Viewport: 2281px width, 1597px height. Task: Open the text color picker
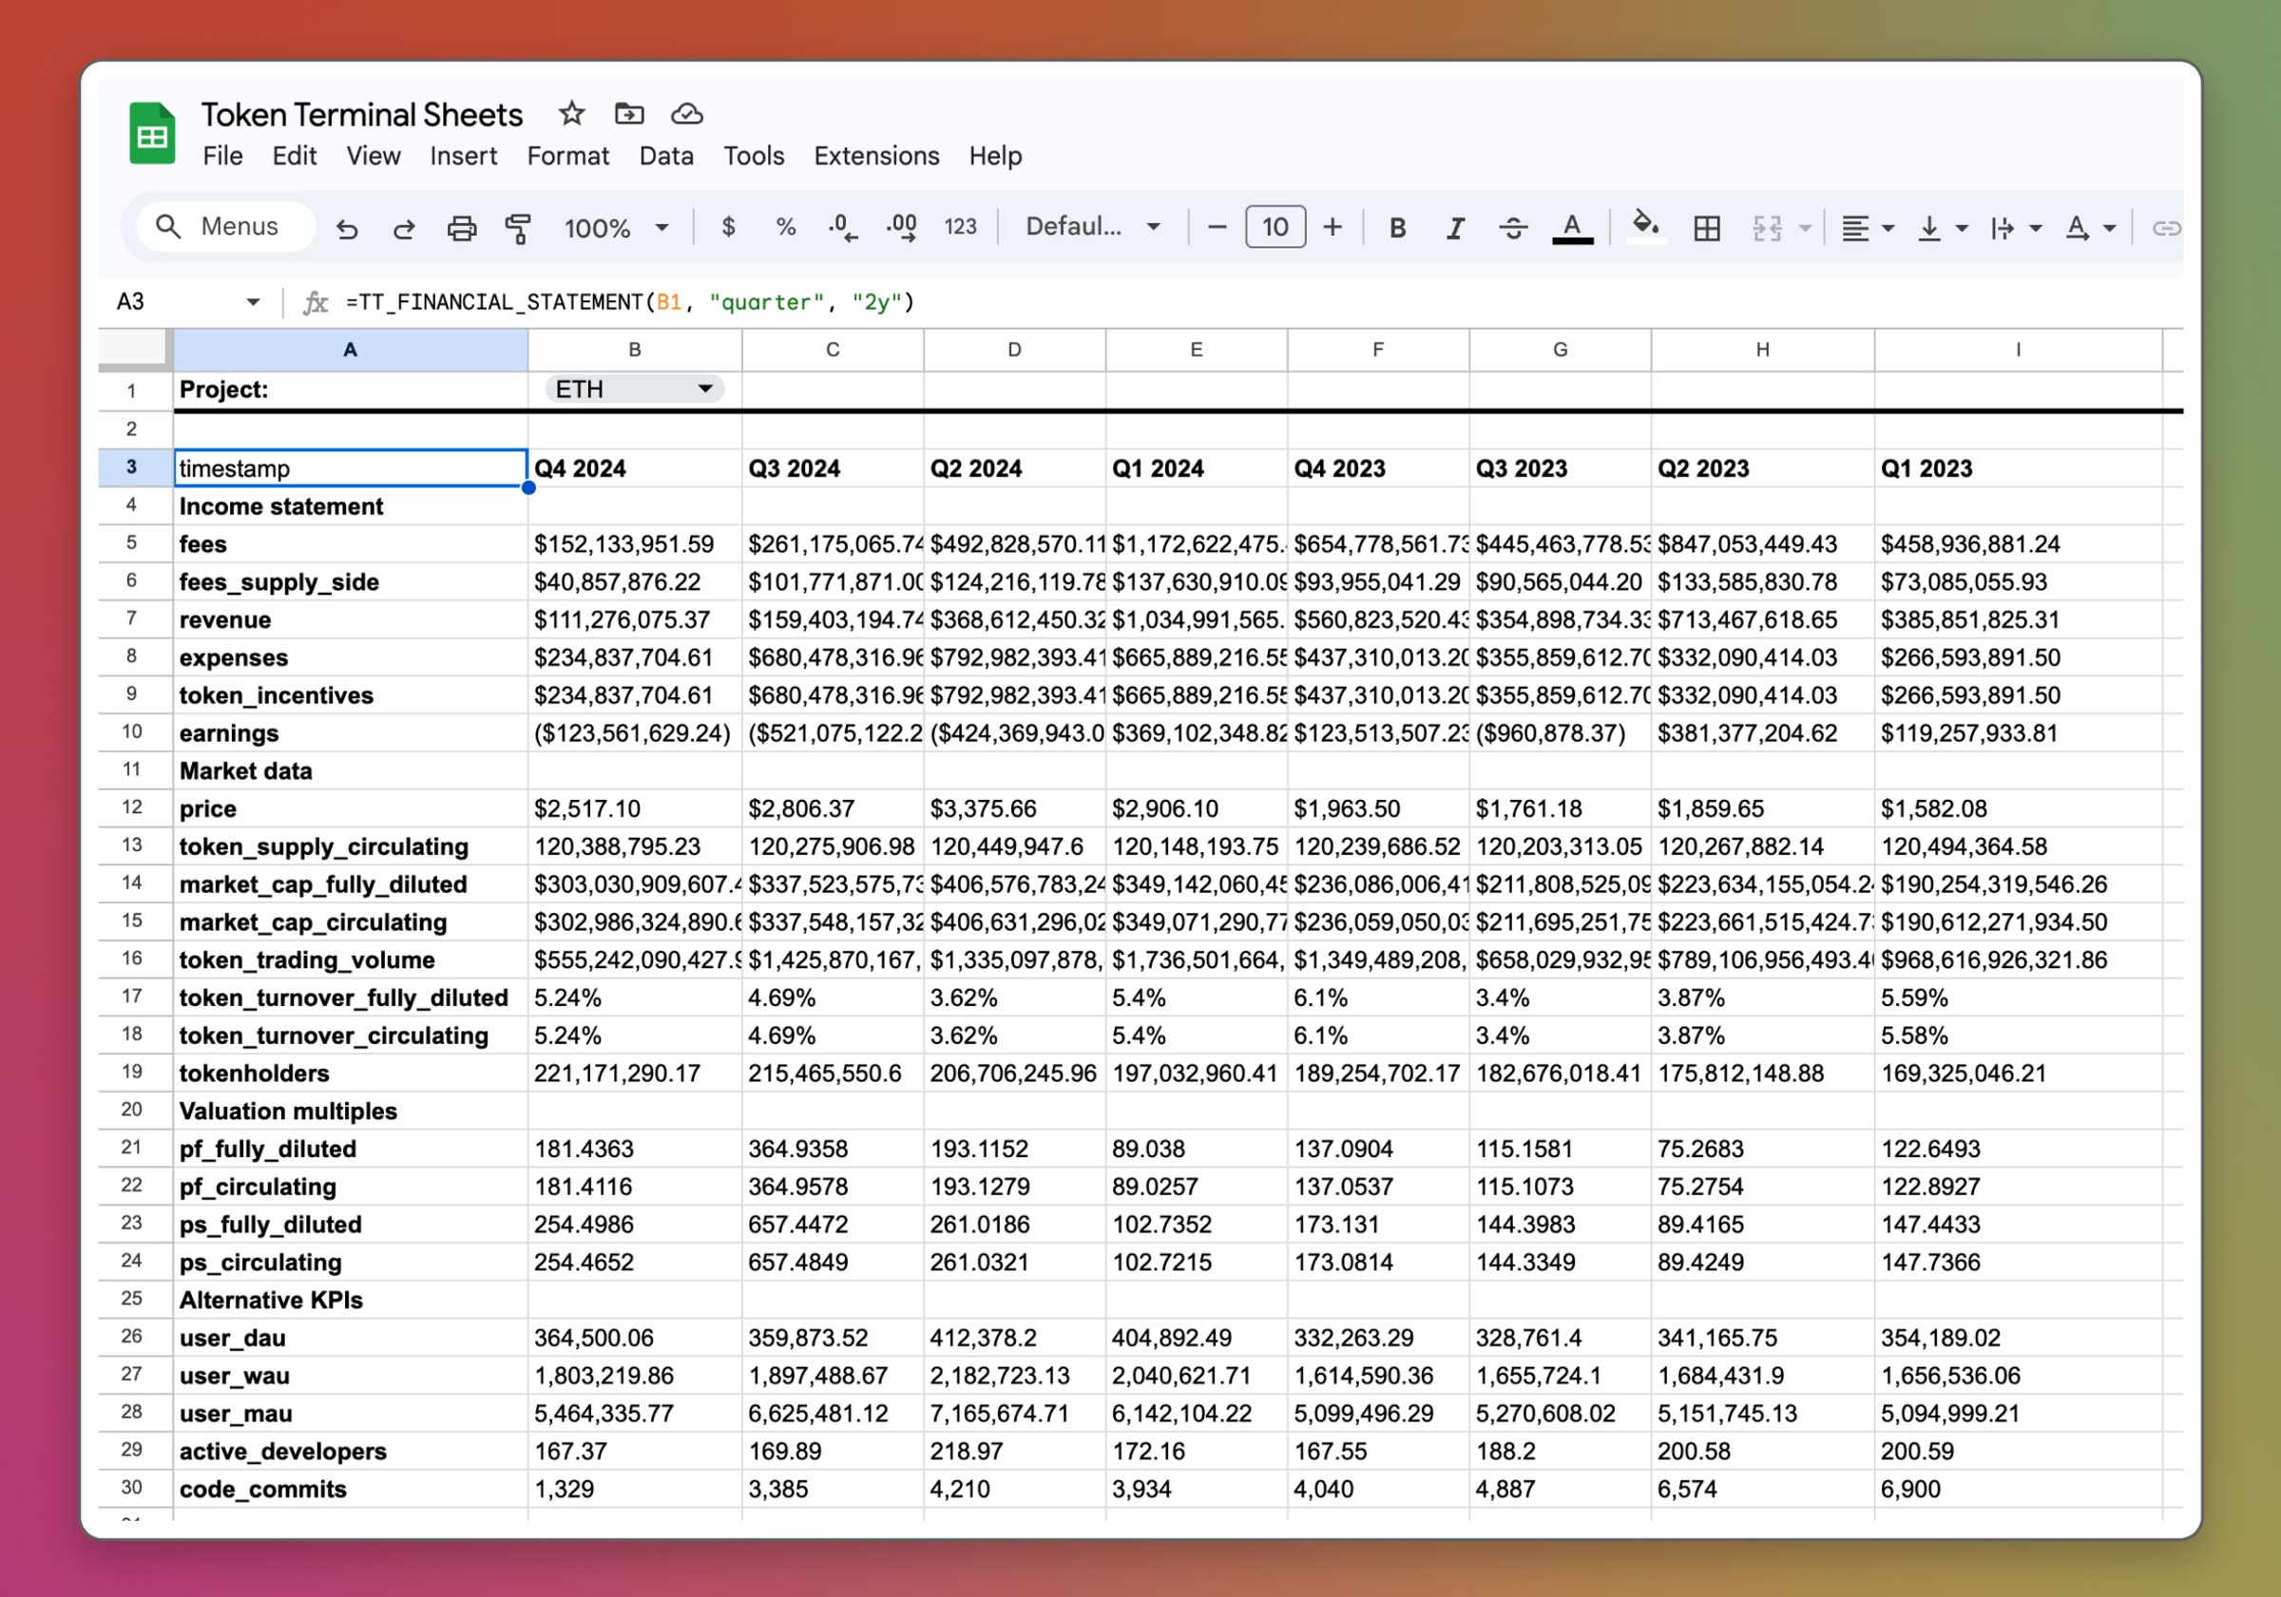coord(1572,228)
